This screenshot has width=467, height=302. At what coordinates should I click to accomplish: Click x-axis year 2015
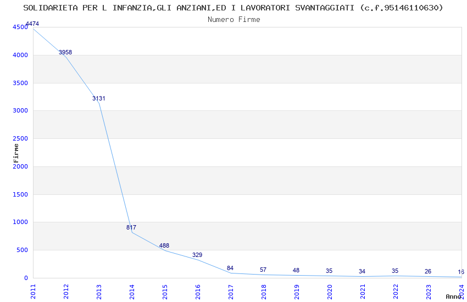pos(165,292)
